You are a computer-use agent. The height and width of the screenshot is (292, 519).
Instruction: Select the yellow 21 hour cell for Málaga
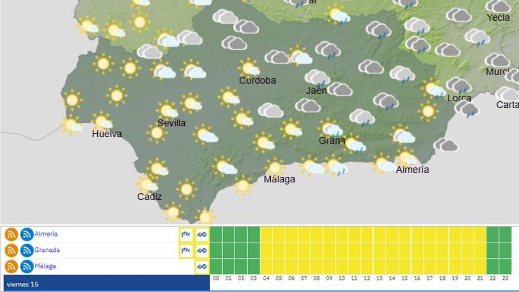480,266
